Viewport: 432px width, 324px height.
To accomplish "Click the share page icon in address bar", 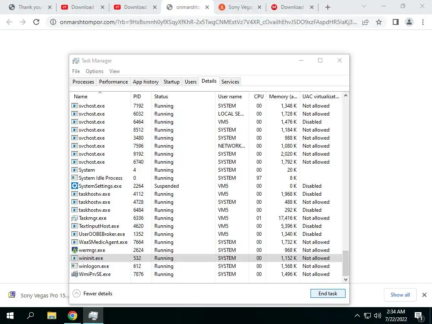I will coord(365,22).
